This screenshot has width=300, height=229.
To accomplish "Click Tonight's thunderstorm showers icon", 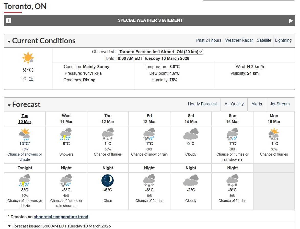I will point(25,180).
